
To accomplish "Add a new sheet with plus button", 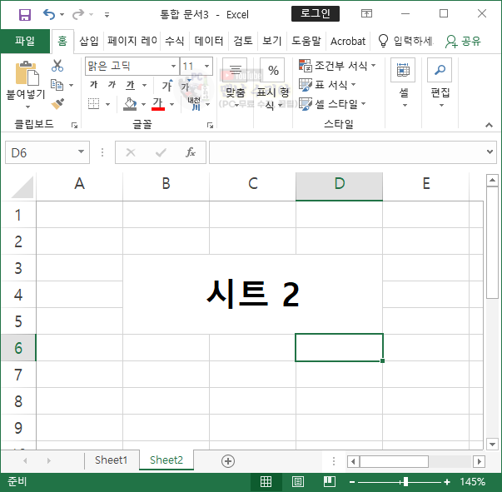I will [228, 461].
